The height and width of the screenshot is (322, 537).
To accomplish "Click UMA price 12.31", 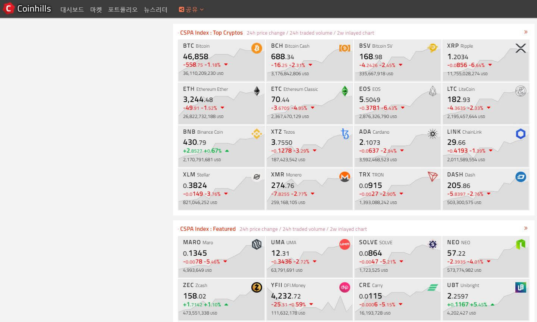I will point(280,253).
